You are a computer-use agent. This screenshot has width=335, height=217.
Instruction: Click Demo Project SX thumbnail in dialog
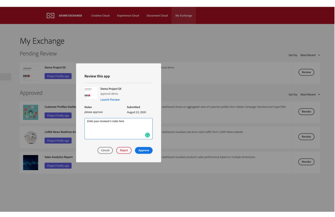click(x=91, y=93)
